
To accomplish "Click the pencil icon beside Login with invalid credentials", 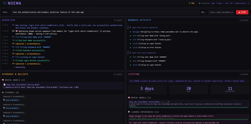I will (x=130, y=28).
